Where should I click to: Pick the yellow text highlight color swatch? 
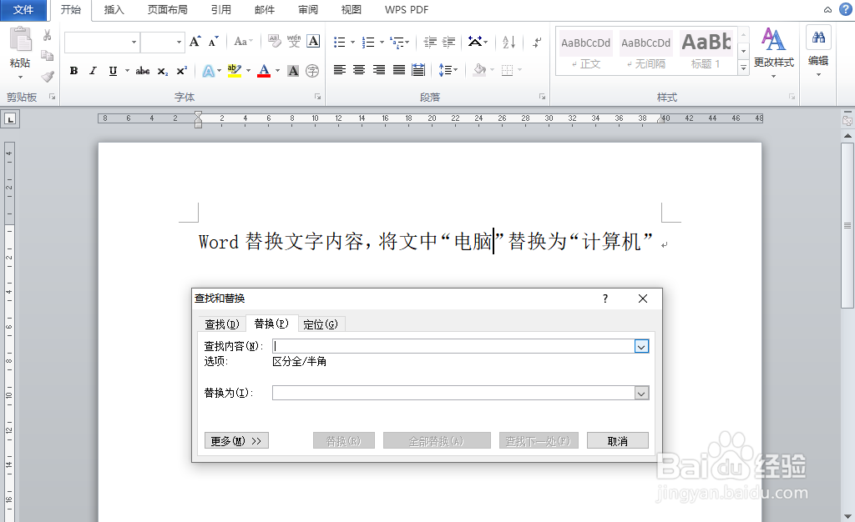tap(234, 75)
